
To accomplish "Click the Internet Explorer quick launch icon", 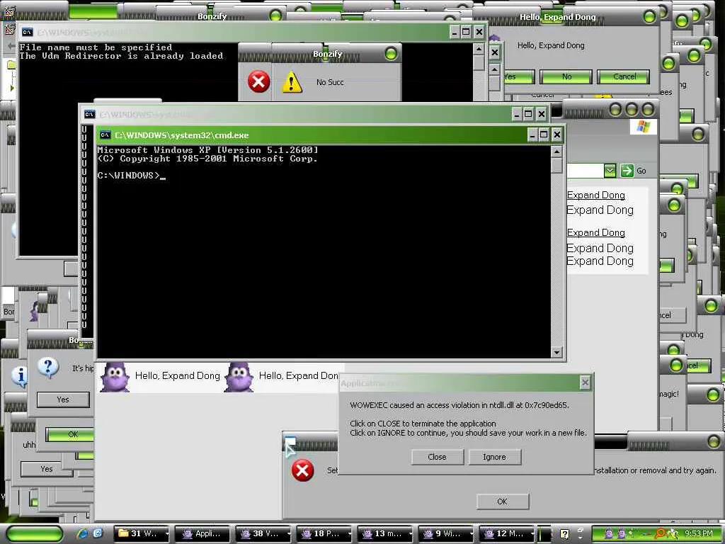I will coord(82,533).
